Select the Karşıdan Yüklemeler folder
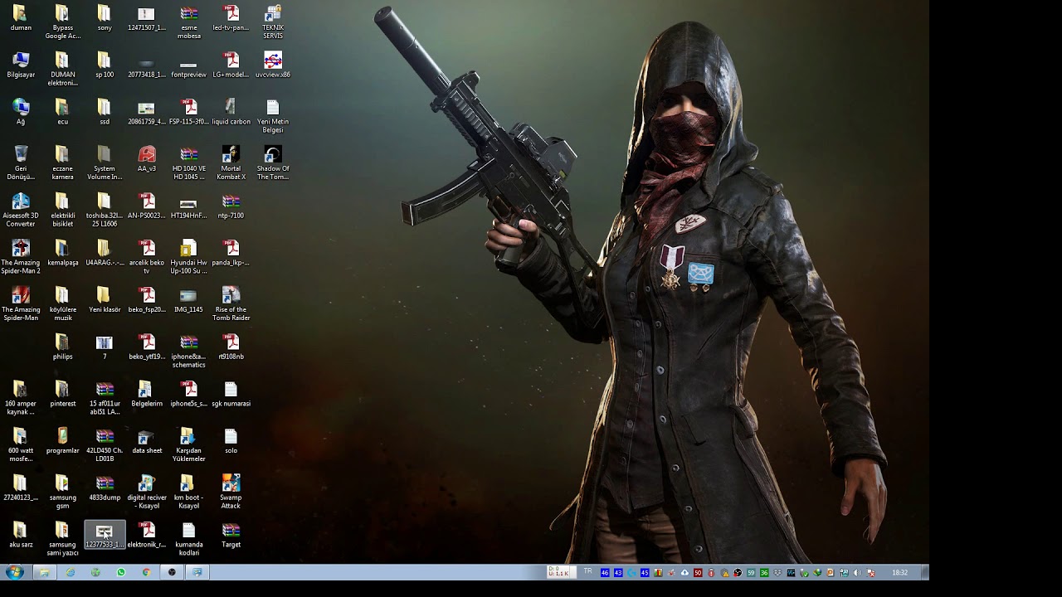 point(189,445)
